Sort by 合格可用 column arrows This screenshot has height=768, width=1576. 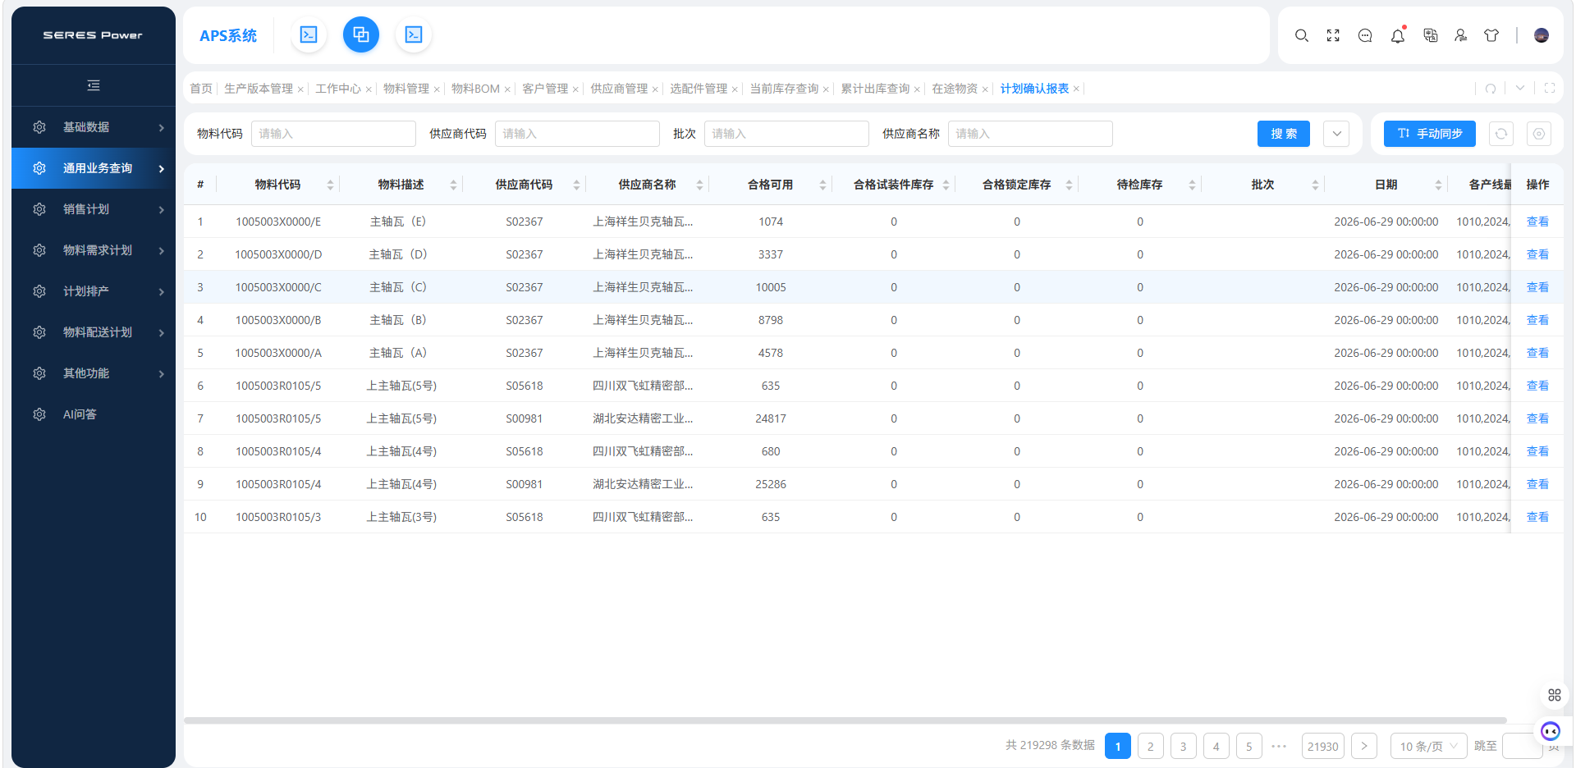click(822, 185)
